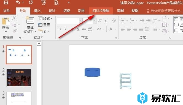Toggle Italic formatting
Viewport: 183px width, 105px height.
coord(66,29)
